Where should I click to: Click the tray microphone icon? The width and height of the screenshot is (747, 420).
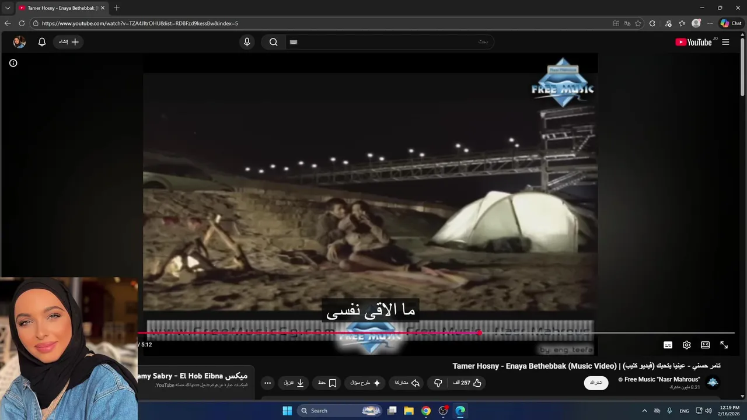point(669,411)
